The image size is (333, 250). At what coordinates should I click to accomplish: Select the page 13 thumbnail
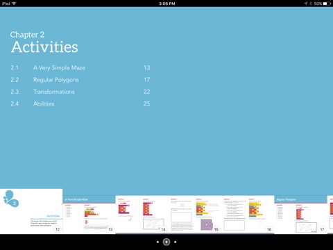[89, 215]
